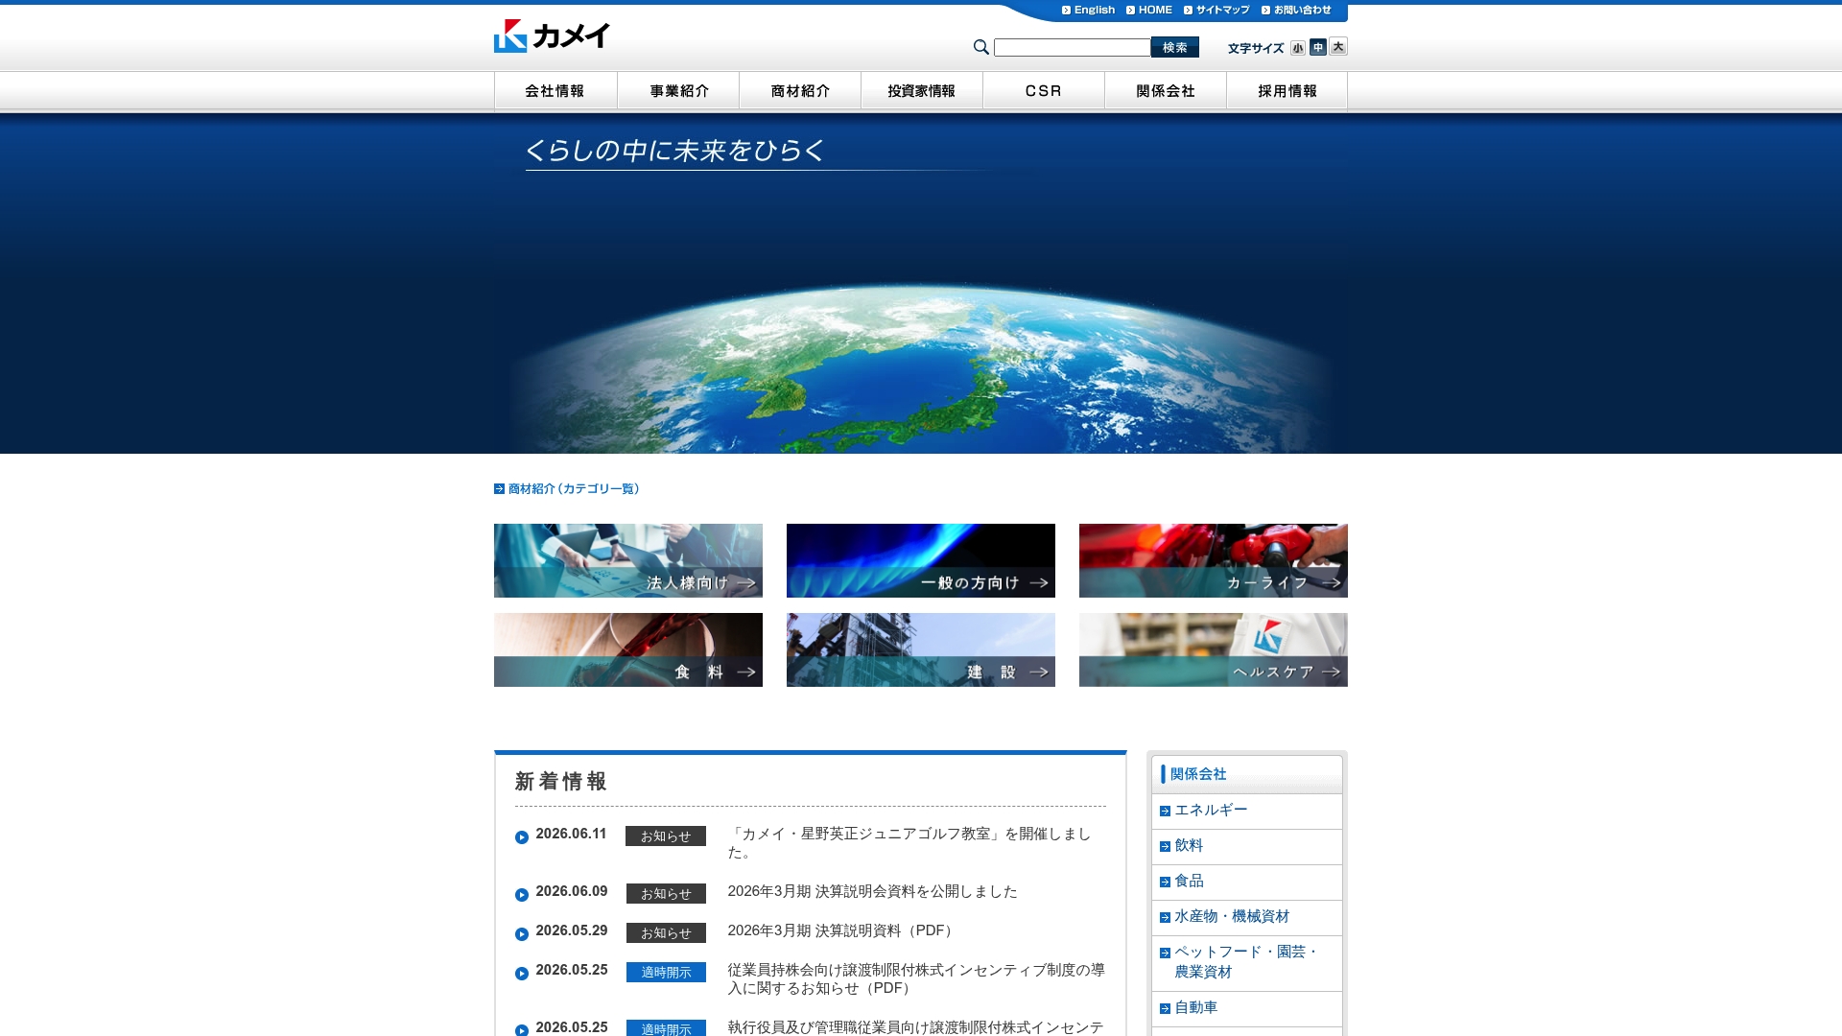Click arrow icon beside 飲料
Viewport: 1842px width, 1036px height.
tap(1165, 847)
